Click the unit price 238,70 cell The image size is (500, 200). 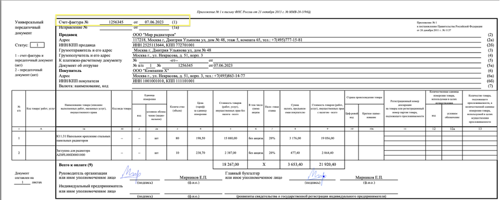tap(200, 152)
